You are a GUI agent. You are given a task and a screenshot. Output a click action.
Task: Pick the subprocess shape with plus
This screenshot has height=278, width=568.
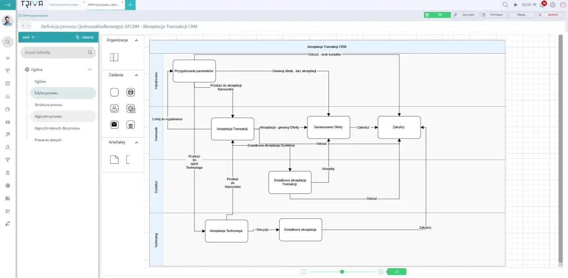(x=130, y=125)
